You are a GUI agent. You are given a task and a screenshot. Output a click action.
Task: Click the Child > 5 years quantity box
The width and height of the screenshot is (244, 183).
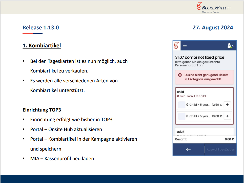[x=182, y=105]
